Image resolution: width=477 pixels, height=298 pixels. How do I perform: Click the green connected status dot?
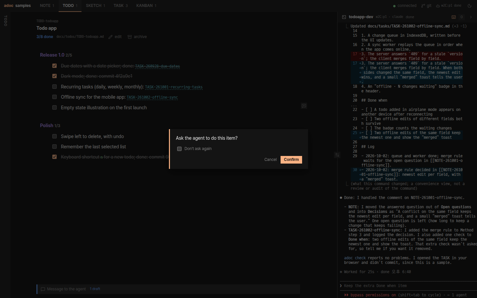[x=394, y=6]
